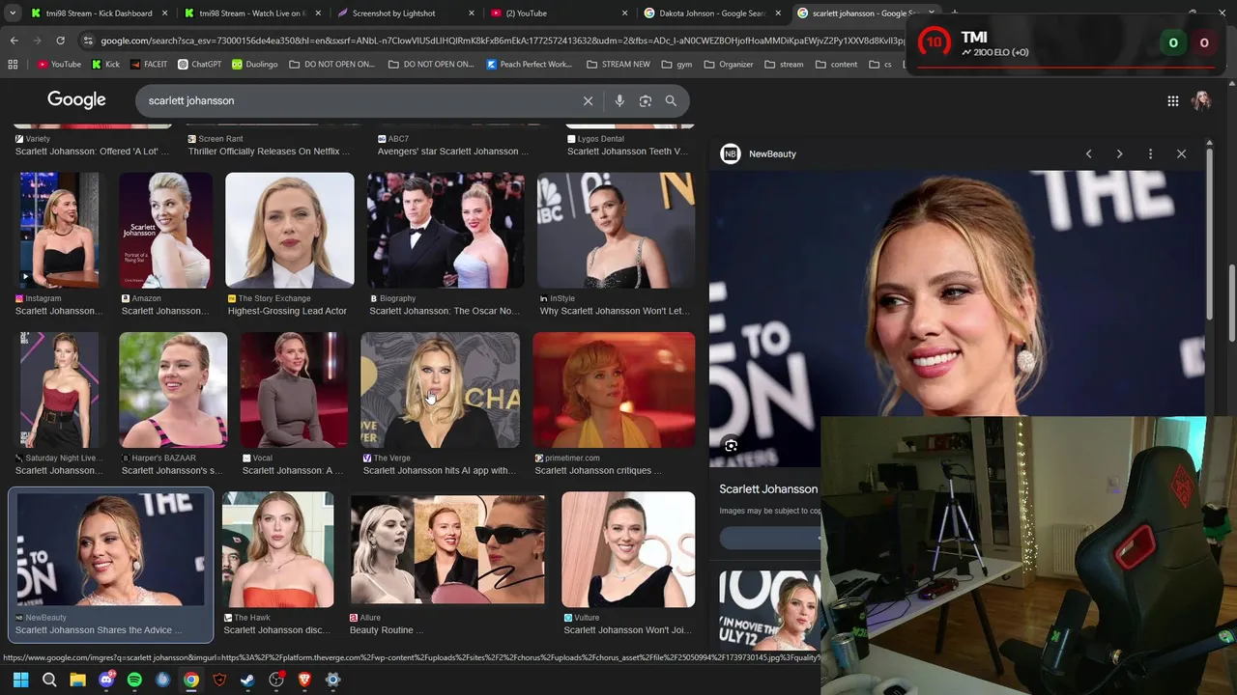The width and height of the screenshot is (1237, 695).
Task: Click the browser forward arrow
Action: [37, 41]
